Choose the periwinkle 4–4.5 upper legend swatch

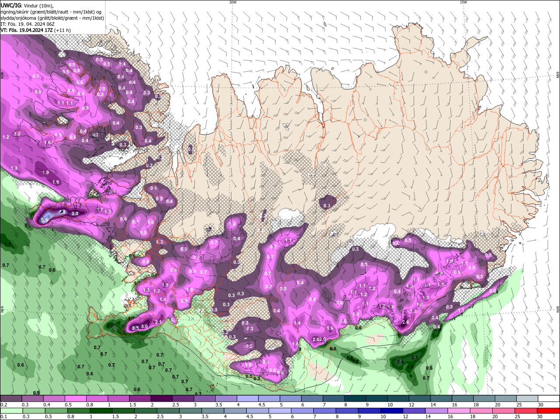(x=248, y=399)
